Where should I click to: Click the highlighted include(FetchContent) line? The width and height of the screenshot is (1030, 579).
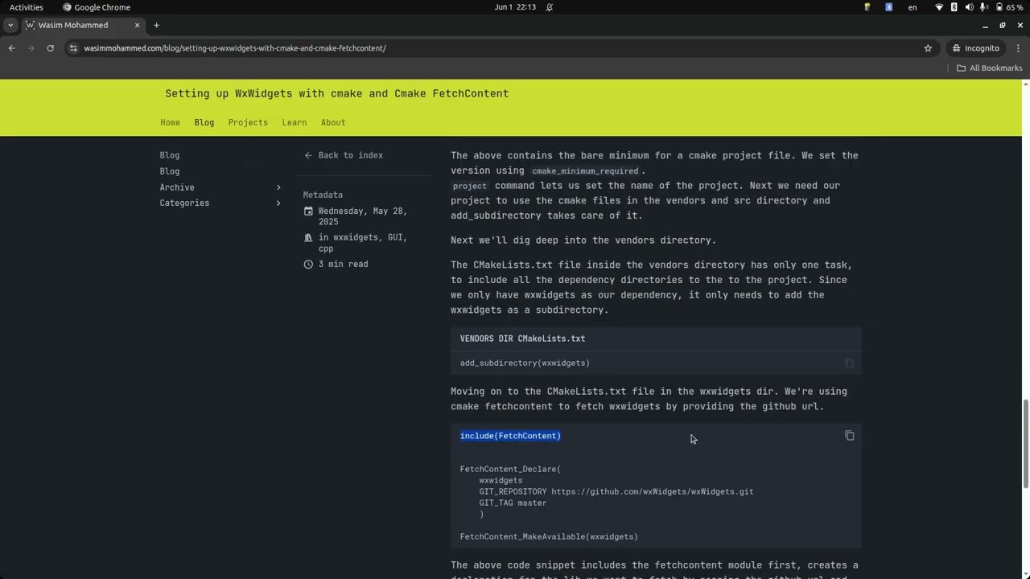point(510,436)
